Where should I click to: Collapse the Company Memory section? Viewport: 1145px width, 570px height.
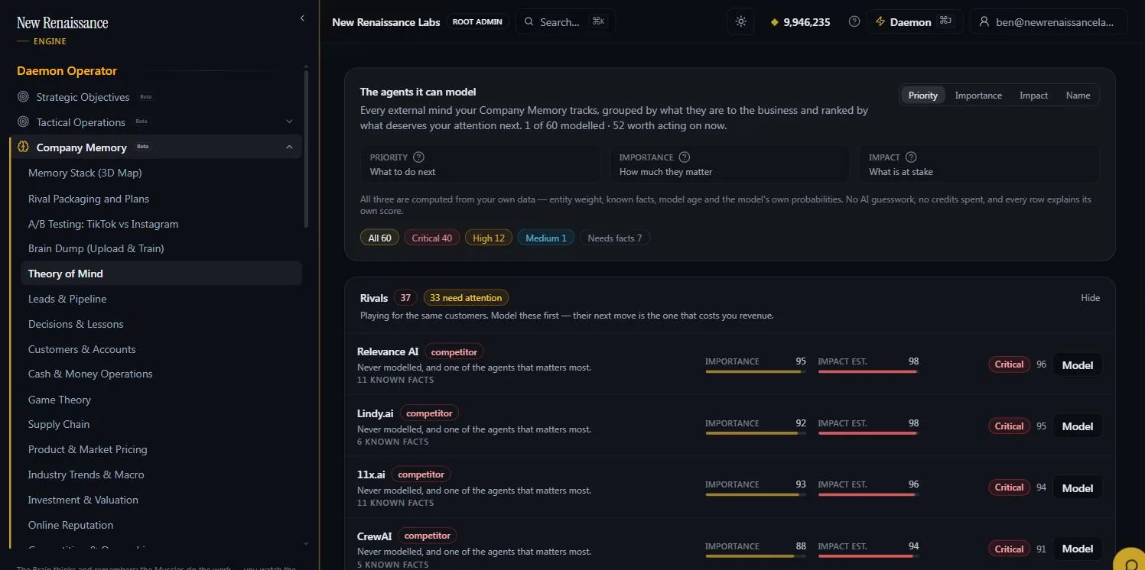[x=289, y=147]
